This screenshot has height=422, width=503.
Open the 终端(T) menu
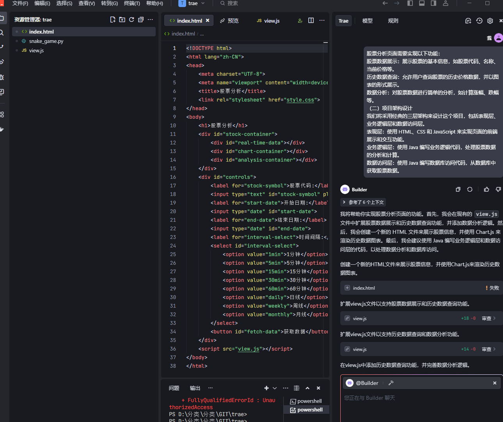(132, 3)
